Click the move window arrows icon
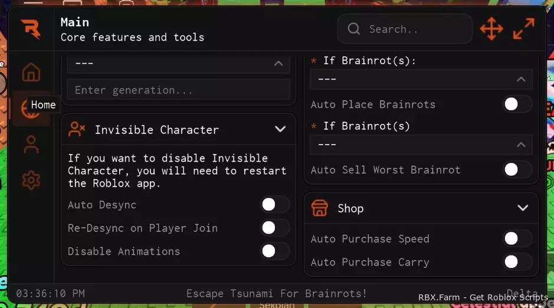Screen dimensions: 554x308 491,29
